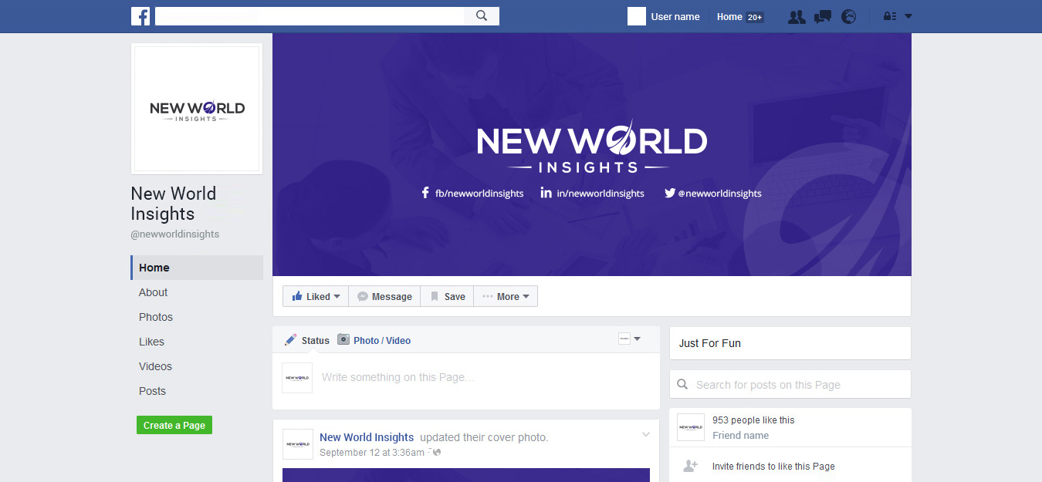Open the Photos tab
1042x482 pixels.
(155, 317)
